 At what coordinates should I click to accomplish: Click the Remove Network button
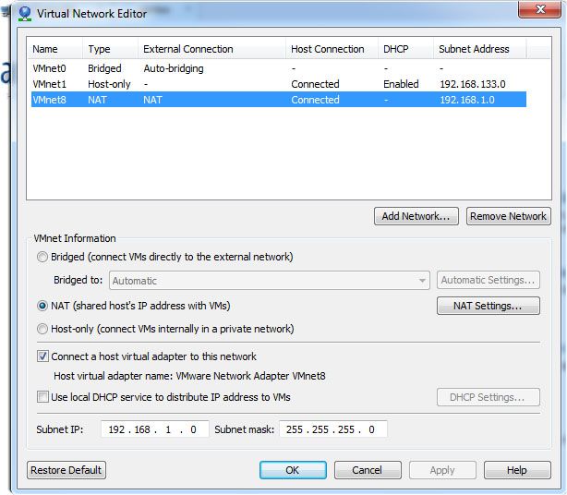tap(509, 216)
